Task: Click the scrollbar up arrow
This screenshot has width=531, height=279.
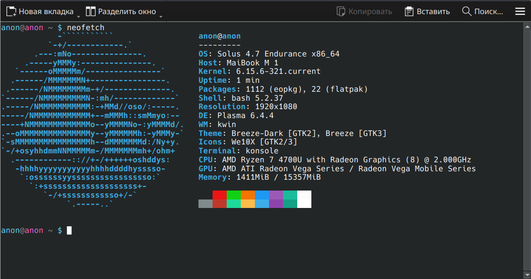Action: (x=527, y=27)
